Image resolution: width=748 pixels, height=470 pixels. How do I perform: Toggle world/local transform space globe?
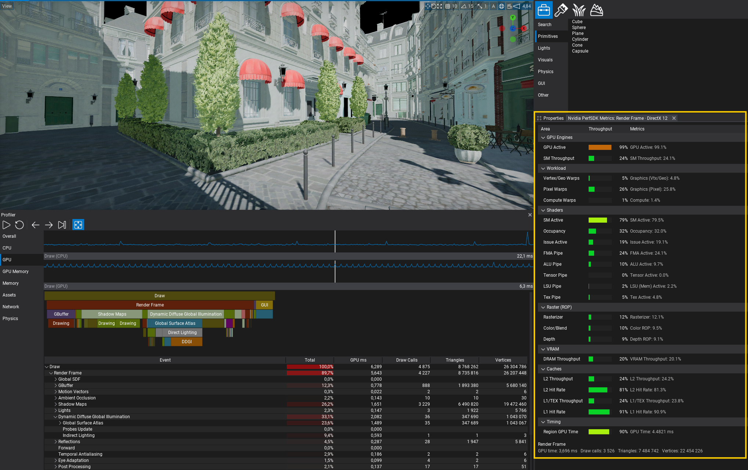tap(502, 6)
